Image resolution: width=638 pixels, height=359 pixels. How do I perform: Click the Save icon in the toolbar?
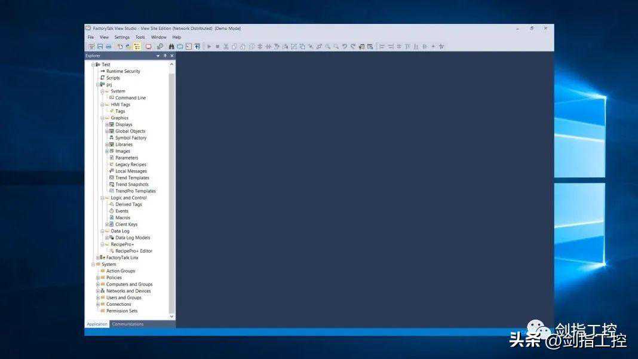pos(100,47)
